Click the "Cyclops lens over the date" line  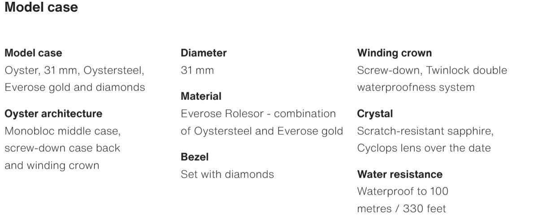click(424, 148)
